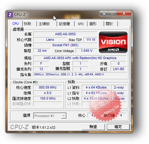Click the 系列 value F
Image resolution: width=149 pixels, height=144 pixels.
41,63
